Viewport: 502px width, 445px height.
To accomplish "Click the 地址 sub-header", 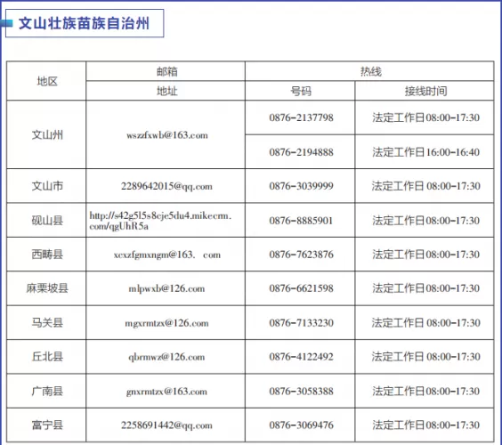I will pyautogui.click(x=166, y=92).
